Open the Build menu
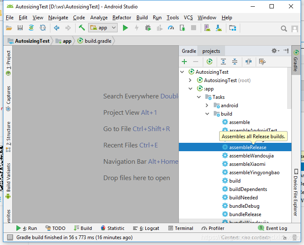Image resolution: width=304 pixels, height=245 pixels. pos(142,18)
